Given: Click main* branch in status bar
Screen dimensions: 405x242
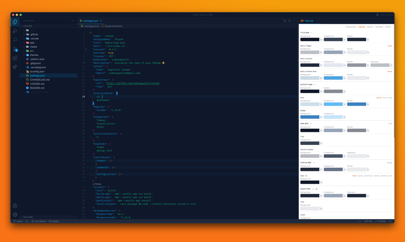Looking at the screenshot, I should [x=18, y=221].
